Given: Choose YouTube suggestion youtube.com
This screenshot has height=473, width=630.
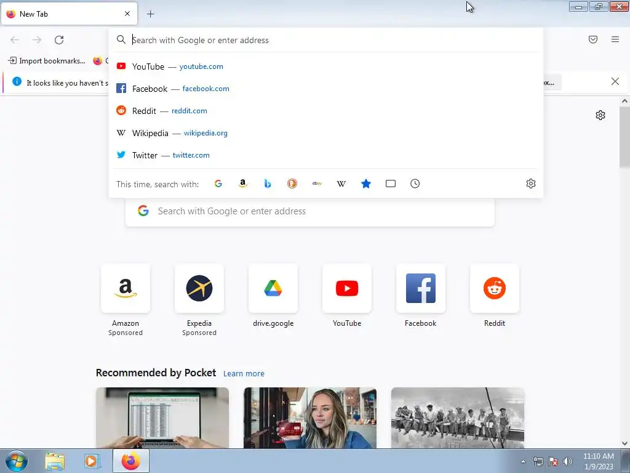Looking at the screenshot, I should (326, 67).
